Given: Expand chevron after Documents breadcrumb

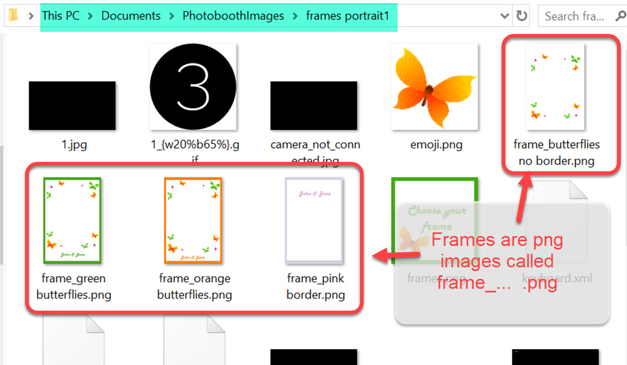Looking at the screenshot, I should (x=172, y=16).
